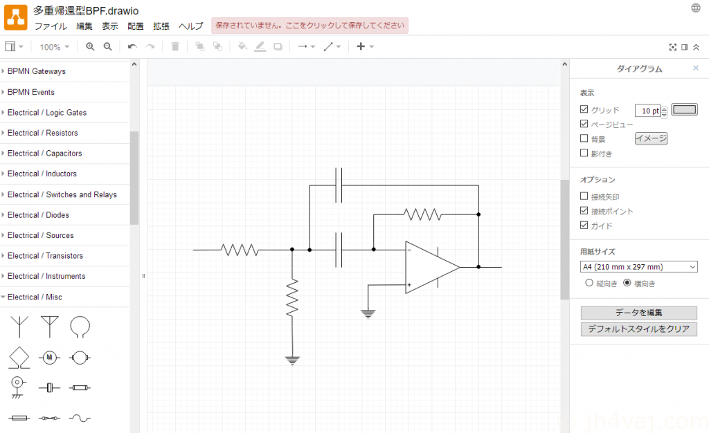Open the view panel layout icon
This screenshot has width=709, height=433.
[13, 46]
